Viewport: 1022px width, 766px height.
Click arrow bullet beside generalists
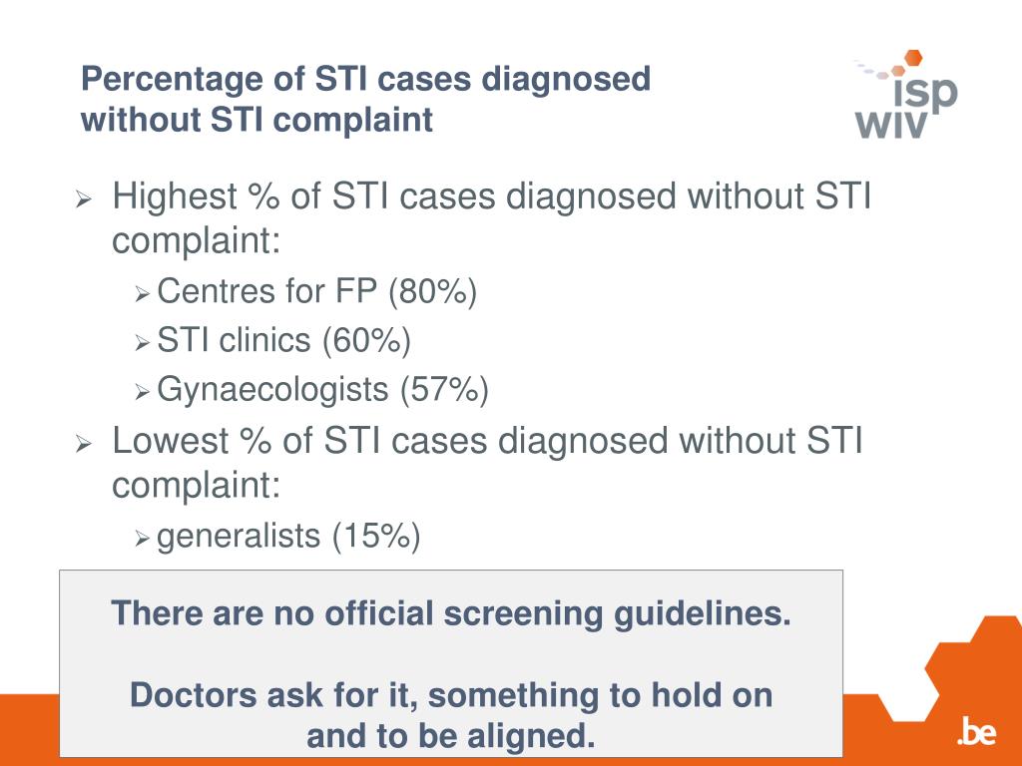click(143, 539)
